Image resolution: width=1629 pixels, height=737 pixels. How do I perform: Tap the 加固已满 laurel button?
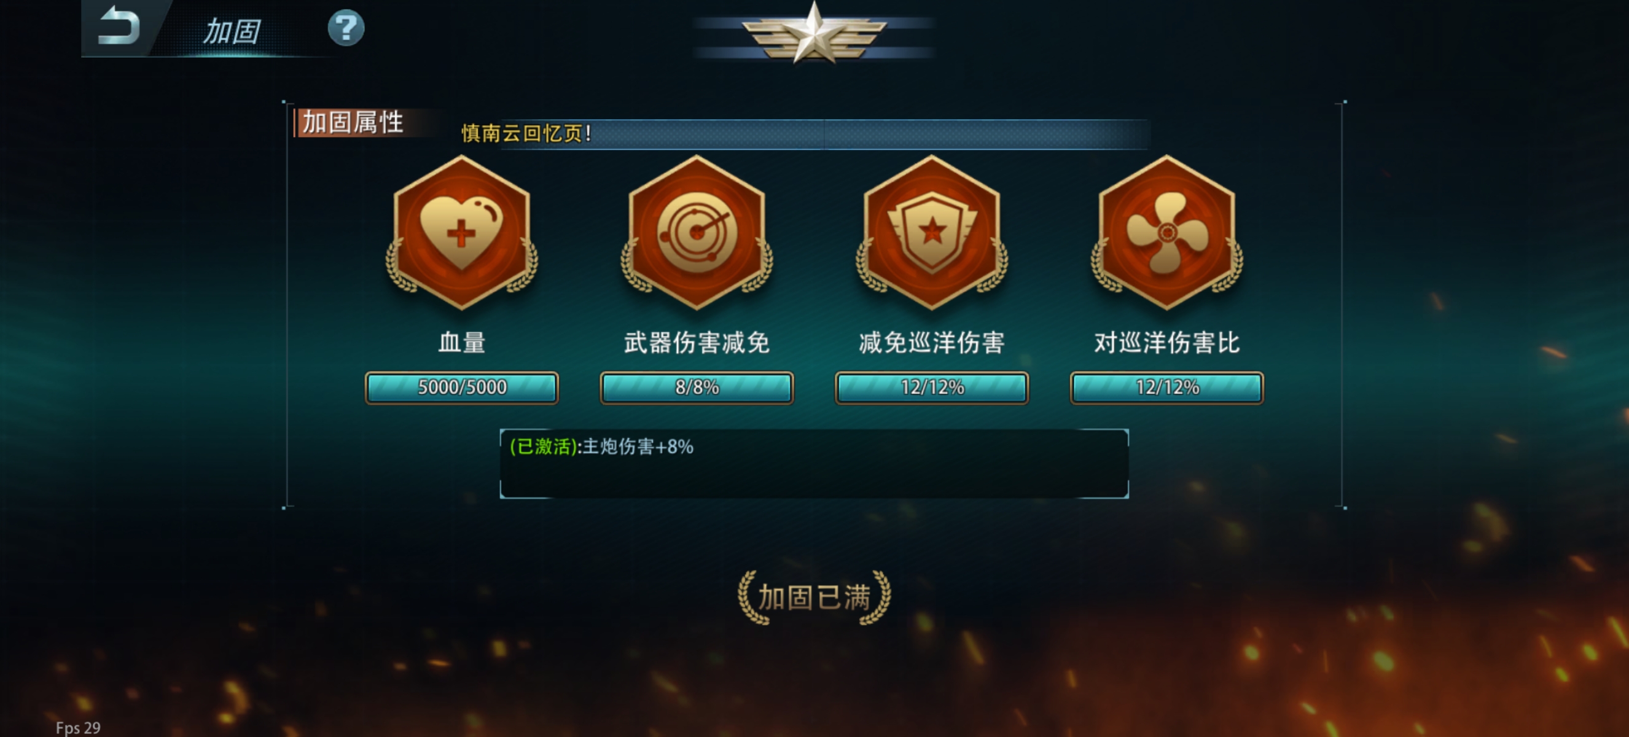(x=814, y=598)
